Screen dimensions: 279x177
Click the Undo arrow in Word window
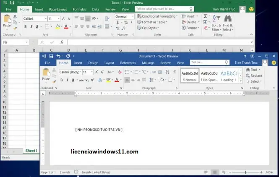click(x=58, y=56)
